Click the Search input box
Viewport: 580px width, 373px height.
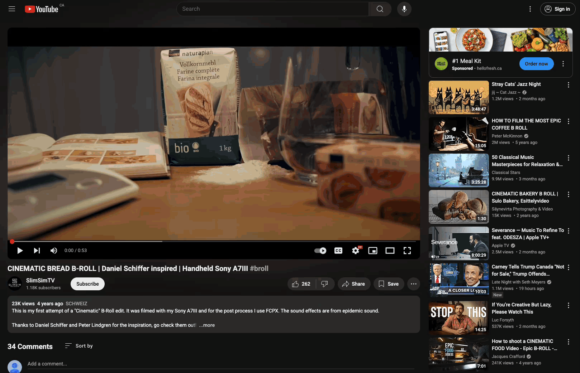point(272,9)
